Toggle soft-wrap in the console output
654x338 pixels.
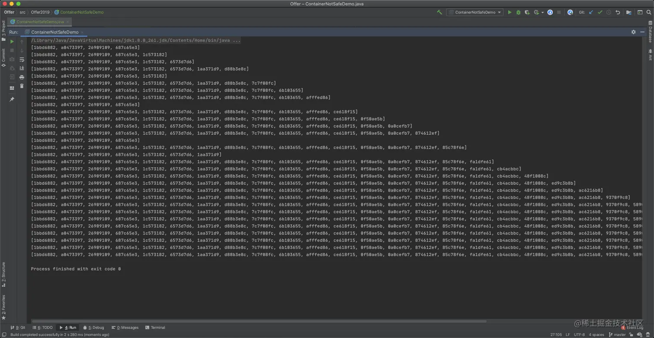click(x=22, y=60)
